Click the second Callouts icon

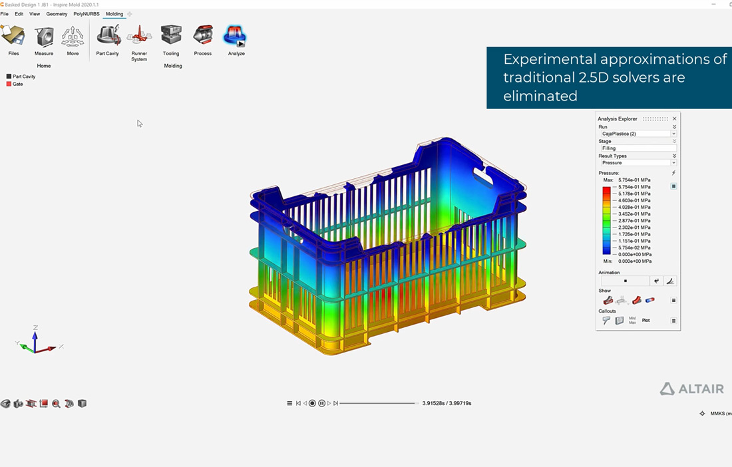[x=620, y=321]
